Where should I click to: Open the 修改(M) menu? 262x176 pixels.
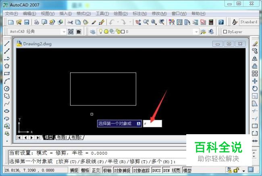point(159,14)
